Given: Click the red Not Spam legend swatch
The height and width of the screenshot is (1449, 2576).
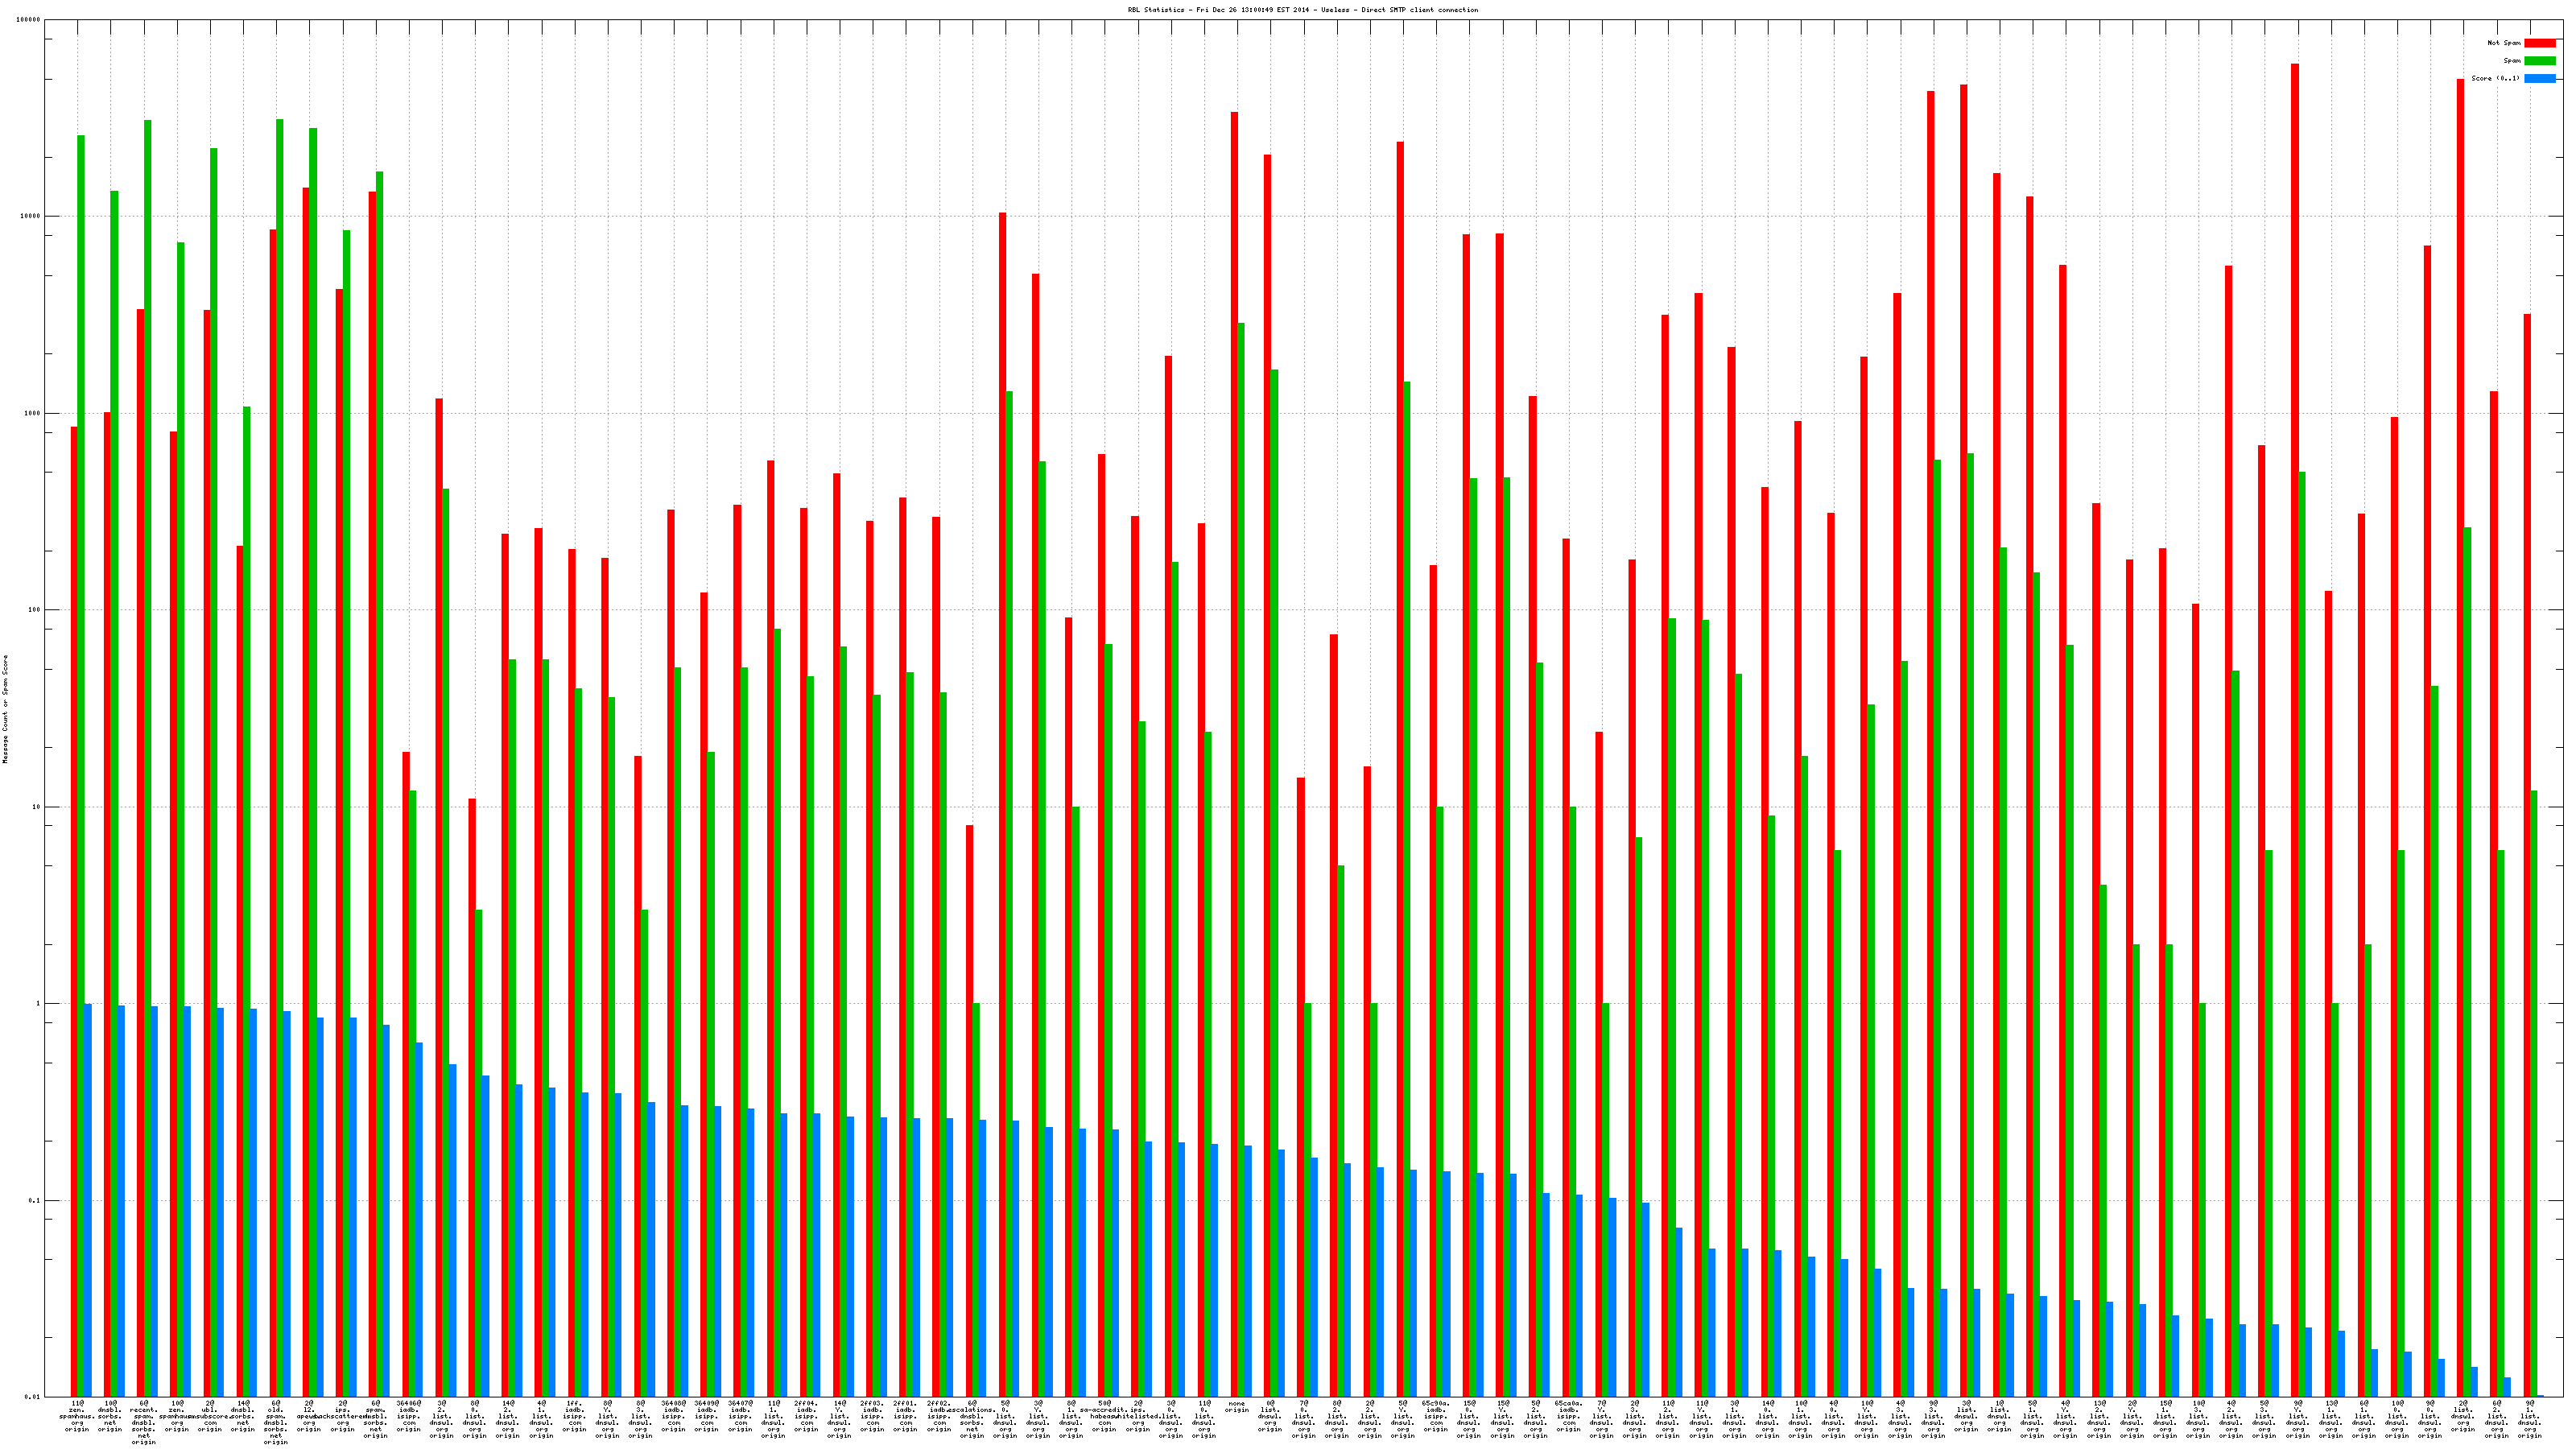Looking at the screenshot, I should [2539, 43].
